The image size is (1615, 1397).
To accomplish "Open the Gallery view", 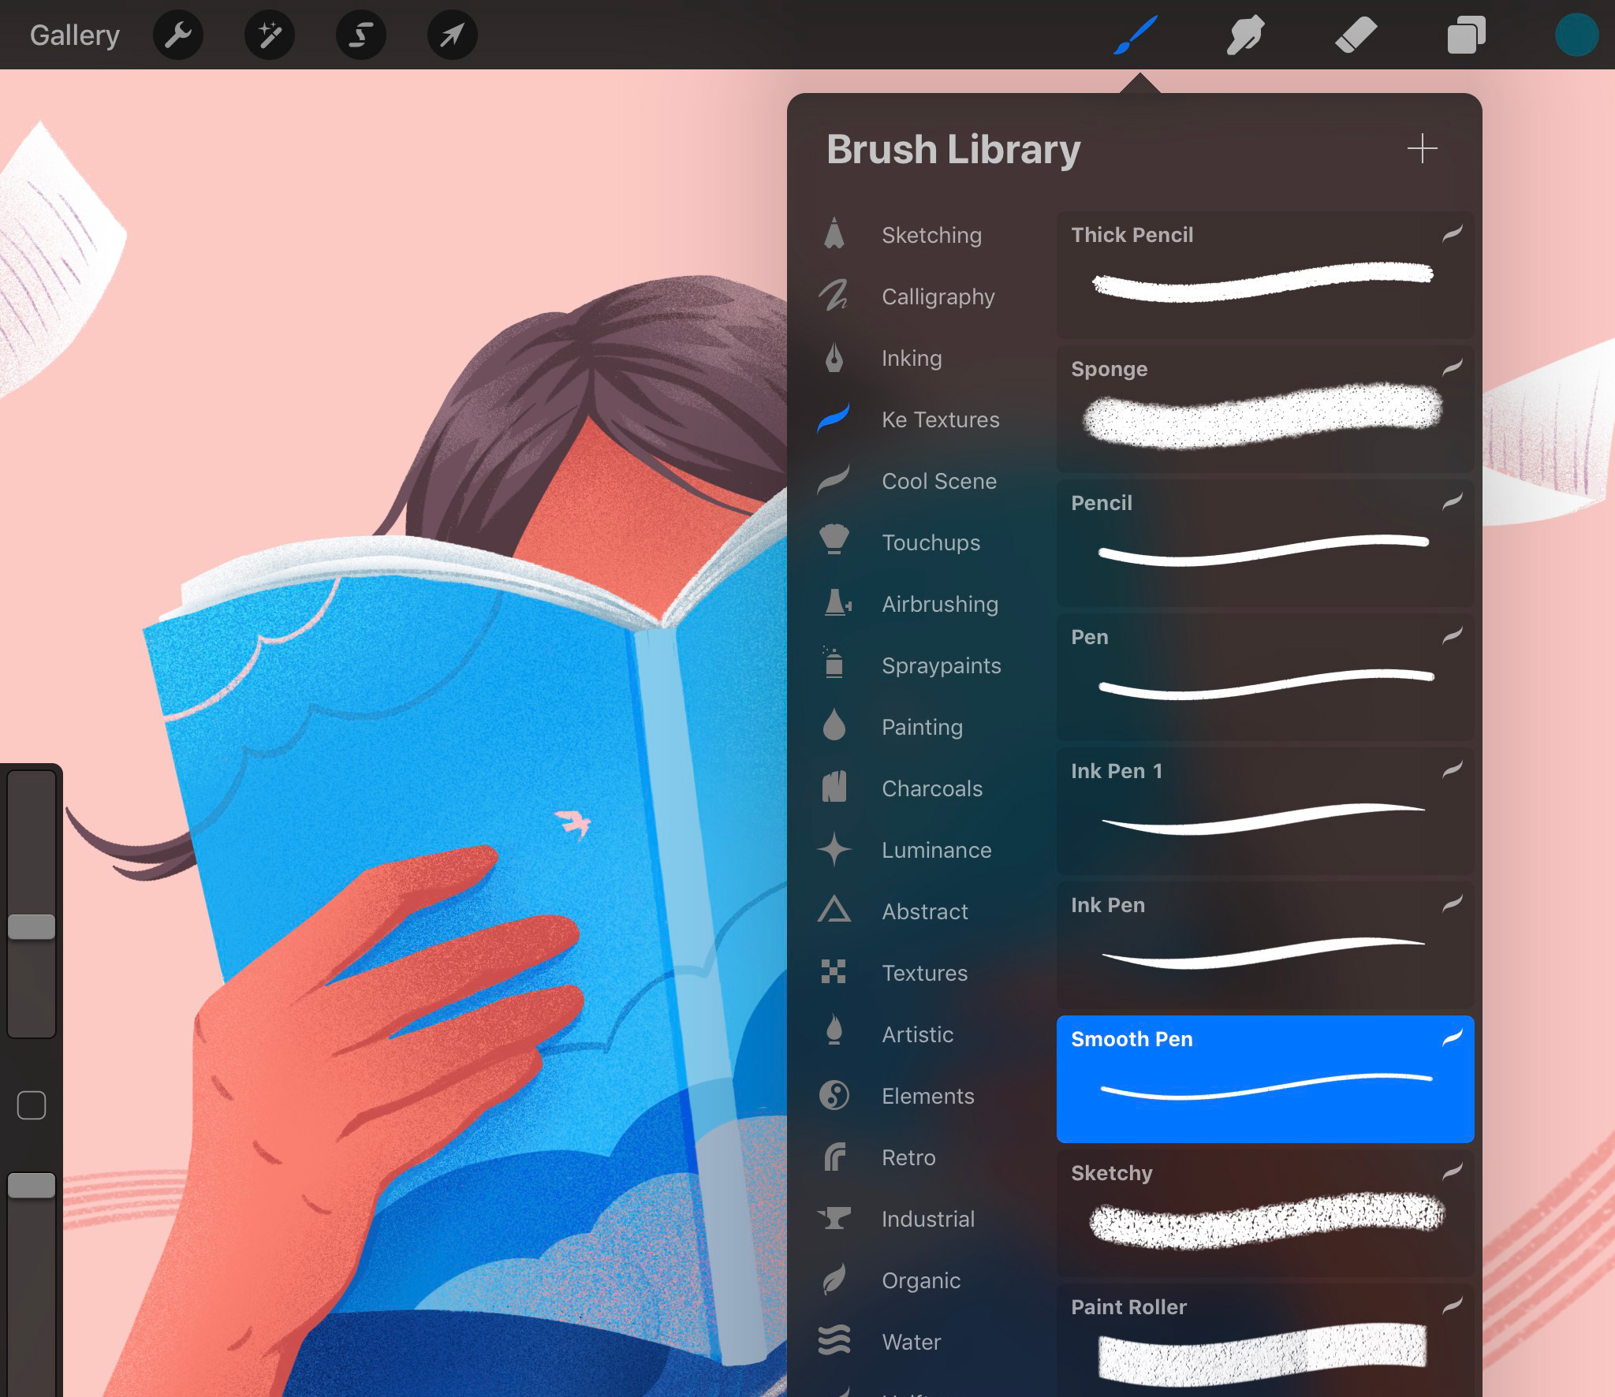I will tap(74, 33).
